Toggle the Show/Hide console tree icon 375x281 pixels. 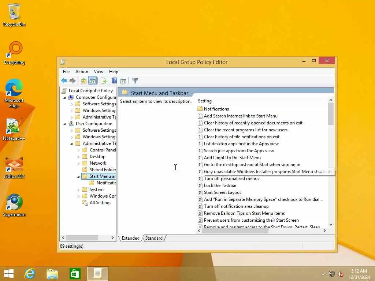coord(92,81)
